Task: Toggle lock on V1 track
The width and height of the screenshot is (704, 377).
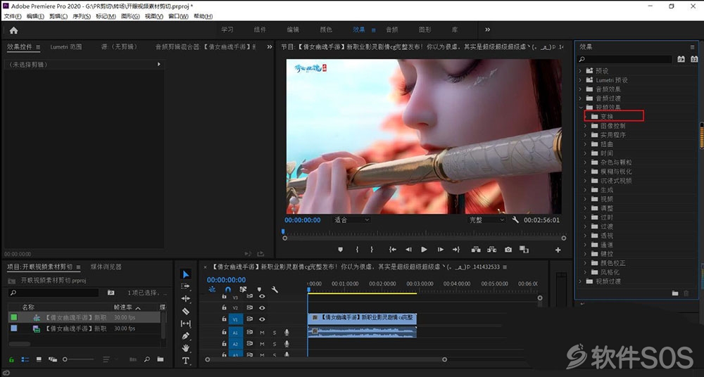Action: point(224,319)
